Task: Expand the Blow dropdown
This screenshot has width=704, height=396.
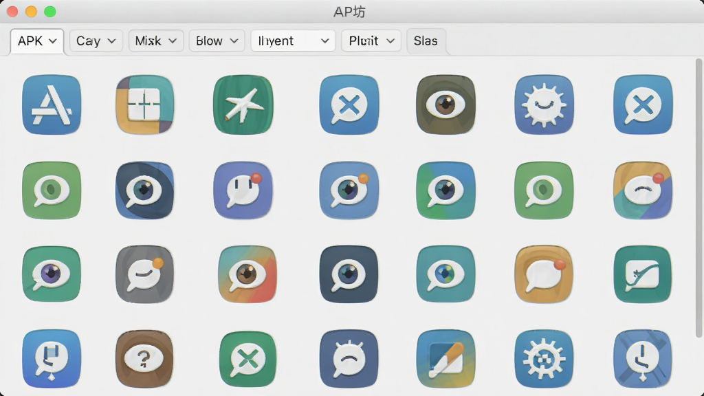Action: pyautogui.click(x=217, y=41)
